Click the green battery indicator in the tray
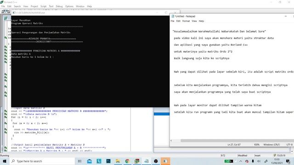This screenshot has height=165, width=294. pyautogui.click(x=229, y=161)
